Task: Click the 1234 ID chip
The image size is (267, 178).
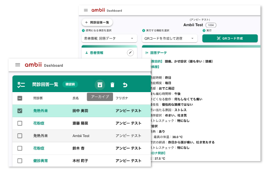Action: [x=211, y=25]
